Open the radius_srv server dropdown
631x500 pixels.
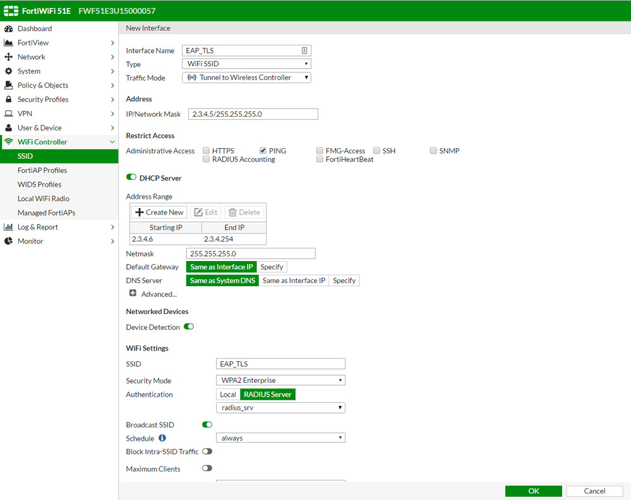[280, 408]
